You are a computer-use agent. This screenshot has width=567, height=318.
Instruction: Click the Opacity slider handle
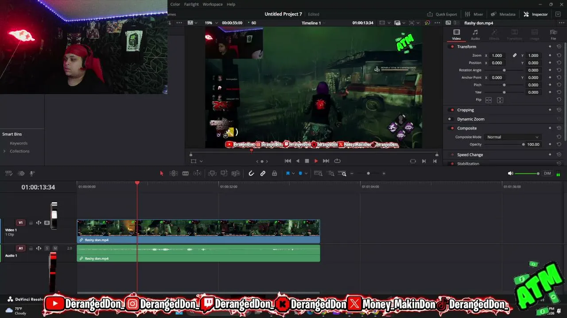(523, 144)
